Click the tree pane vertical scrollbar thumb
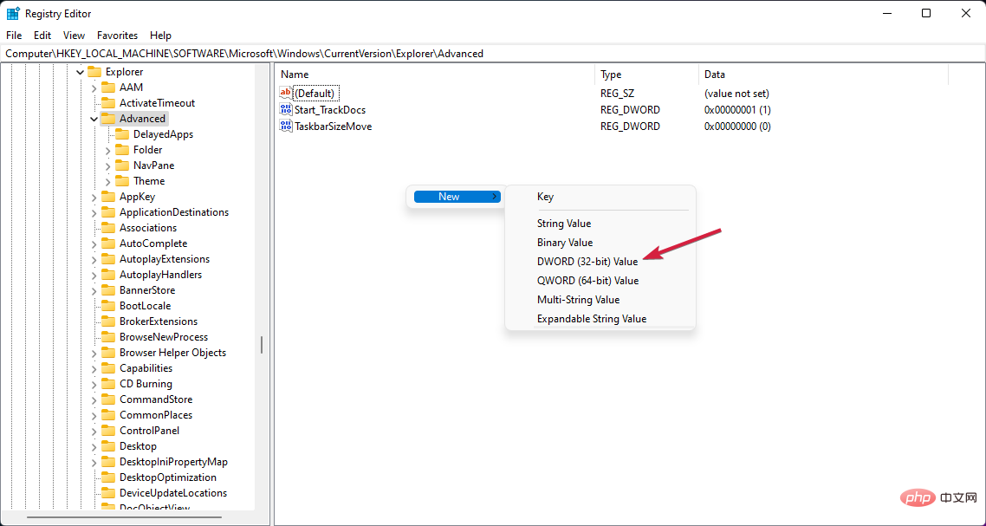 (262, 345)
